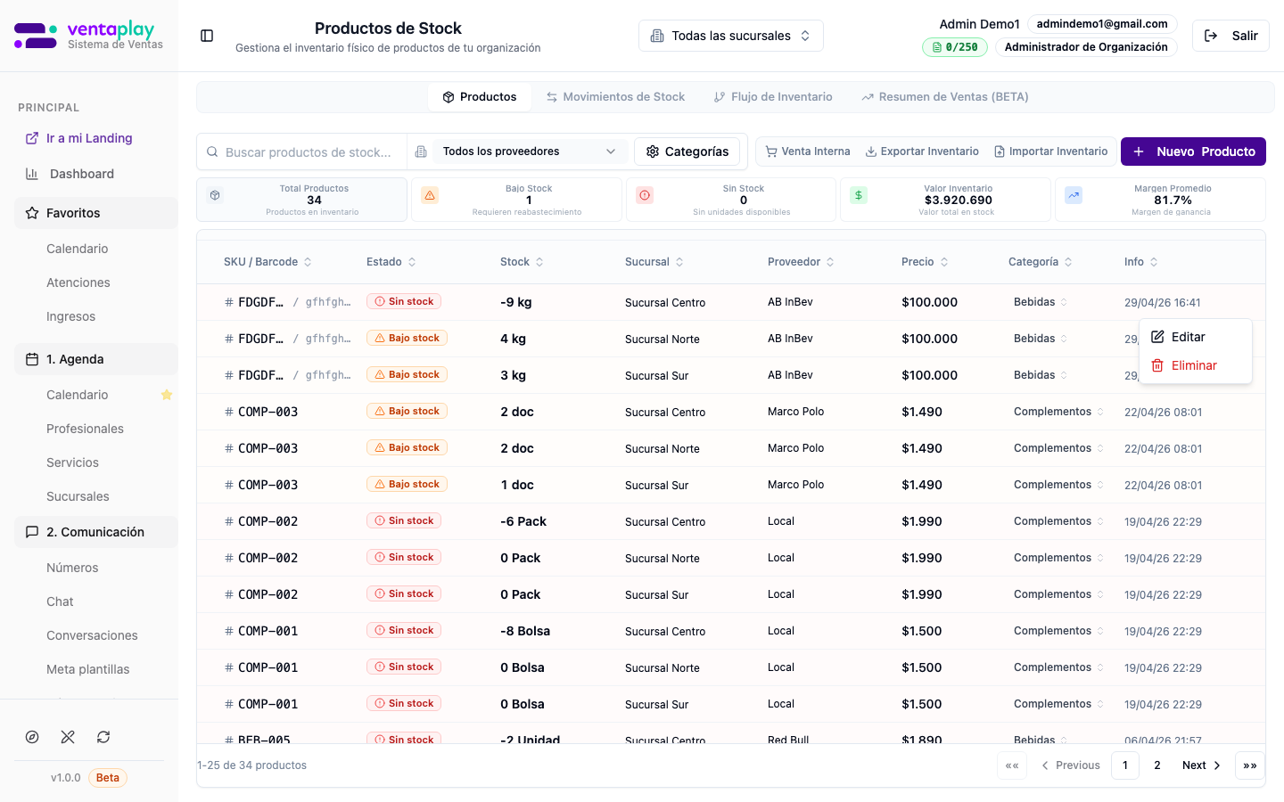Click the external link icon of Ir a mi Landing
Viewport: 1284px width, 802px height.
tap(32, 138)
